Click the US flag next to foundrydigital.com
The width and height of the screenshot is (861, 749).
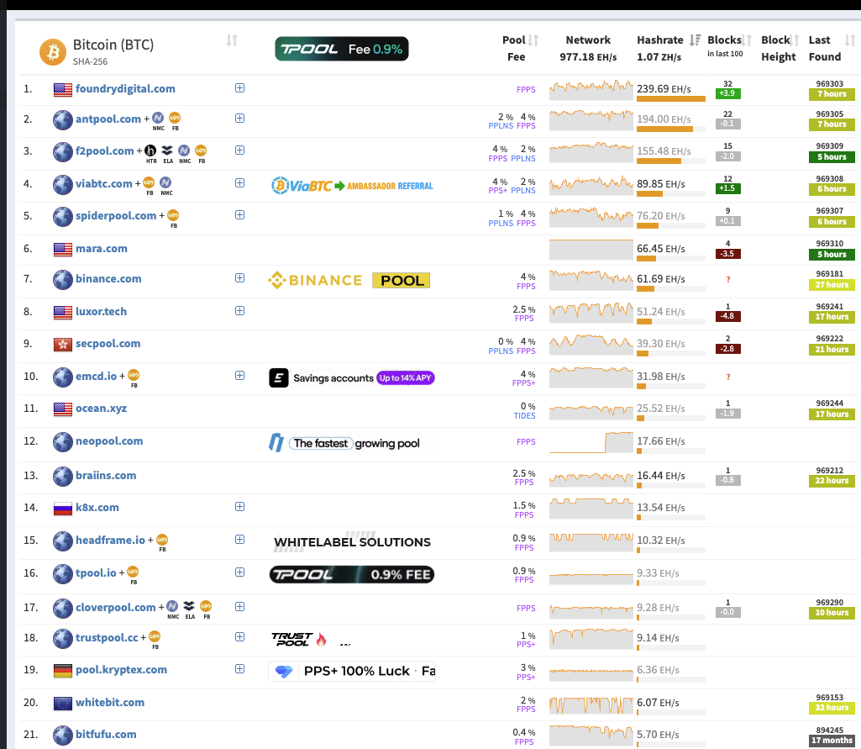pos(63,90)
